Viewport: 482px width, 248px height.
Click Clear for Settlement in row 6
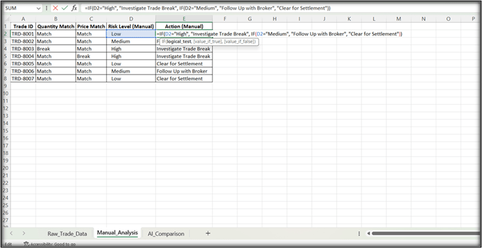point(184,64)
